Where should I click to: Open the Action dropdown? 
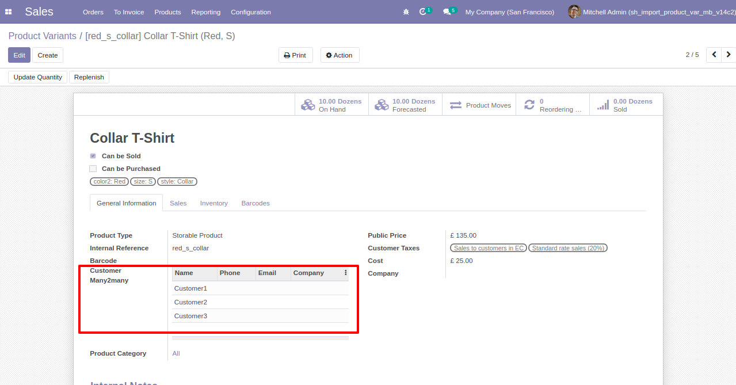(x=340, y=55)
